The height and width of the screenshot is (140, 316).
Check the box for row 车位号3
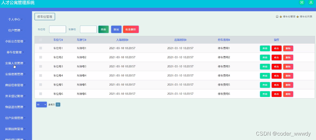(40, 66)
